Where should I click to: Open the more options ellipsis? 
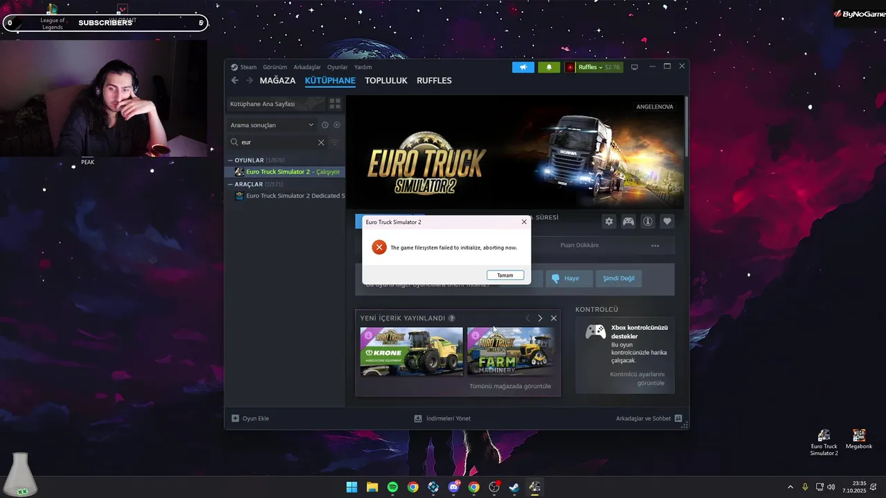655,246
